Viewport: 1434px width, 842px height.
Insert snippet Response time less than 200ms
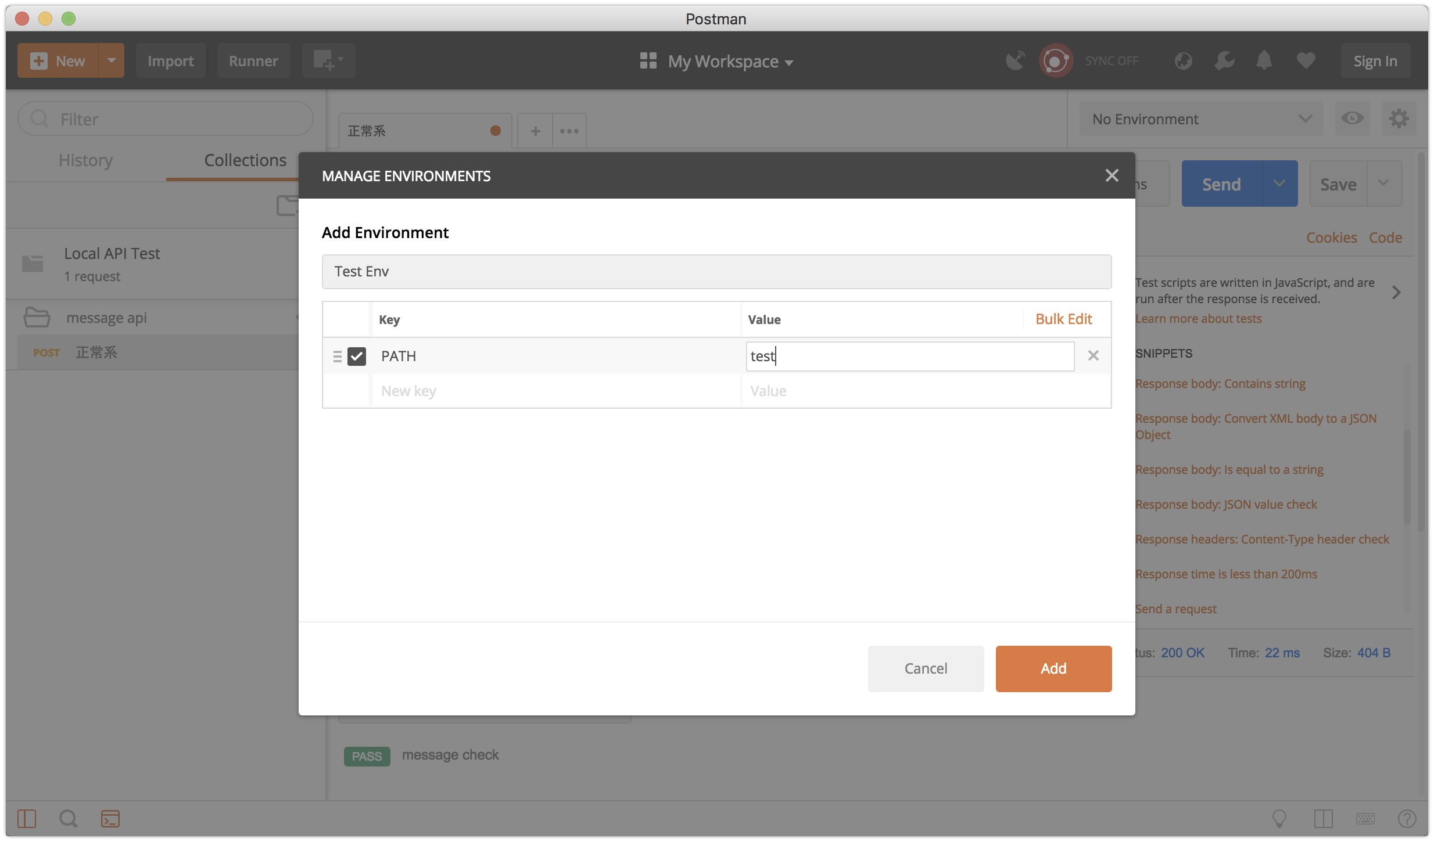pyautogui.click(x=1226, y=574)
